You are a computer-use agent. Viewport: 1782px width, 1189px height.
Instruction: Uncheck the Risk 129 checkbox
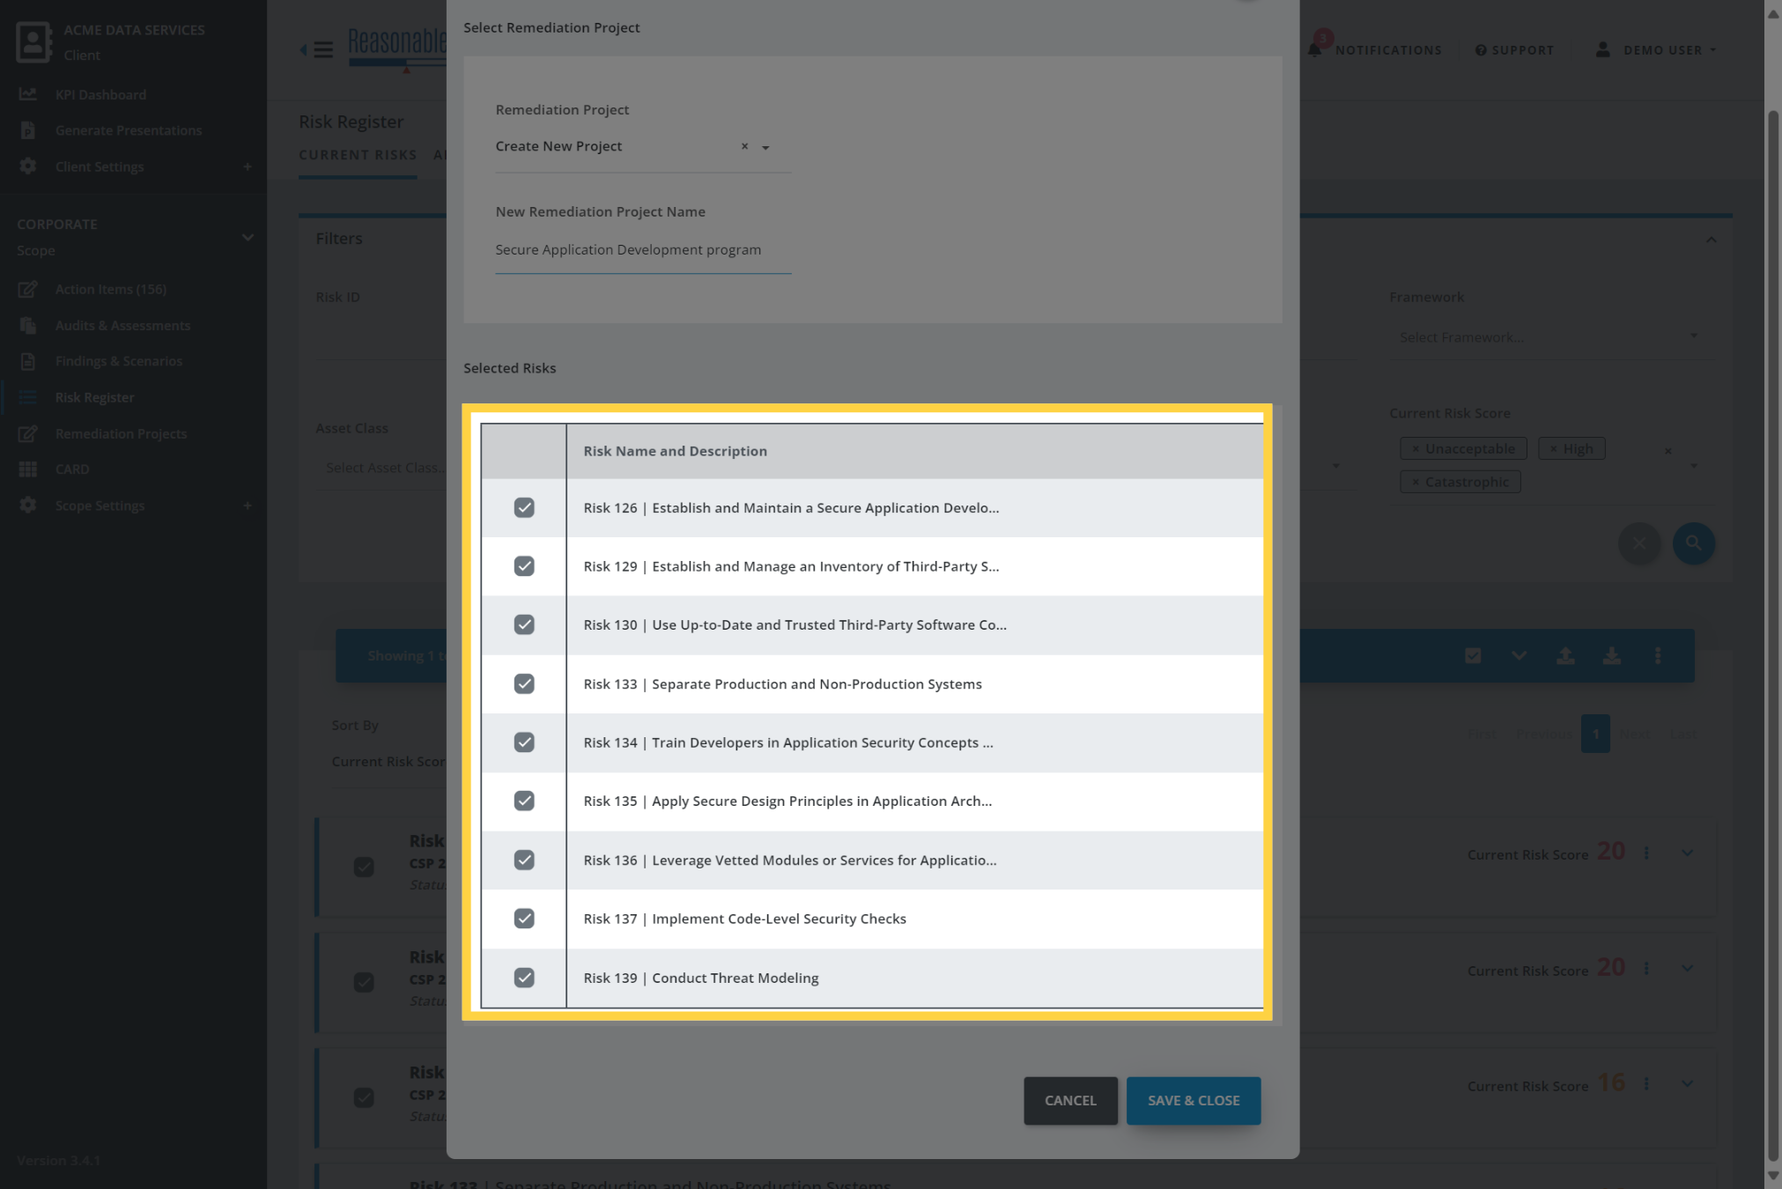524,565
